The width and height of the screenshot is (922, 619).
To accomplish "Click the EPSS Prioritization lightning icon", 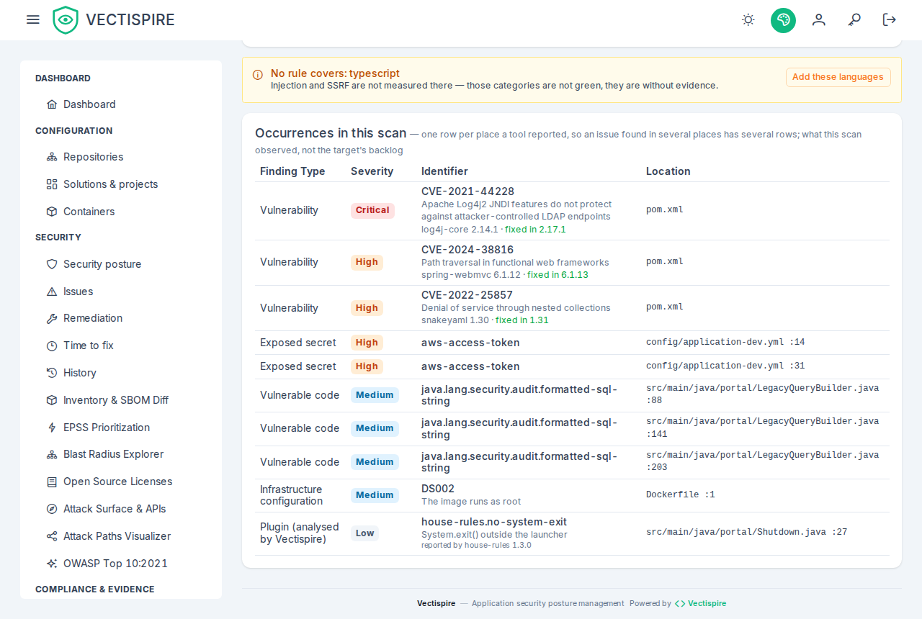I will click(52, 428).
